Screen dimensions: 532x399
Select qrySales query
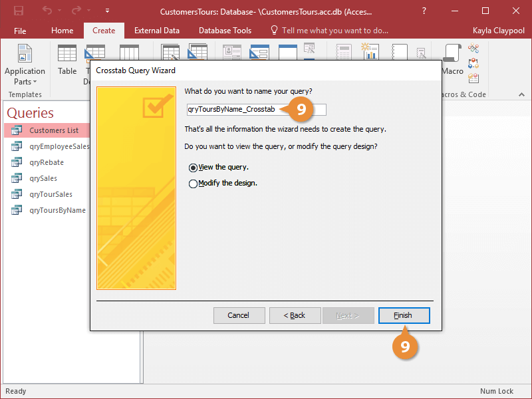coord(47,178)
